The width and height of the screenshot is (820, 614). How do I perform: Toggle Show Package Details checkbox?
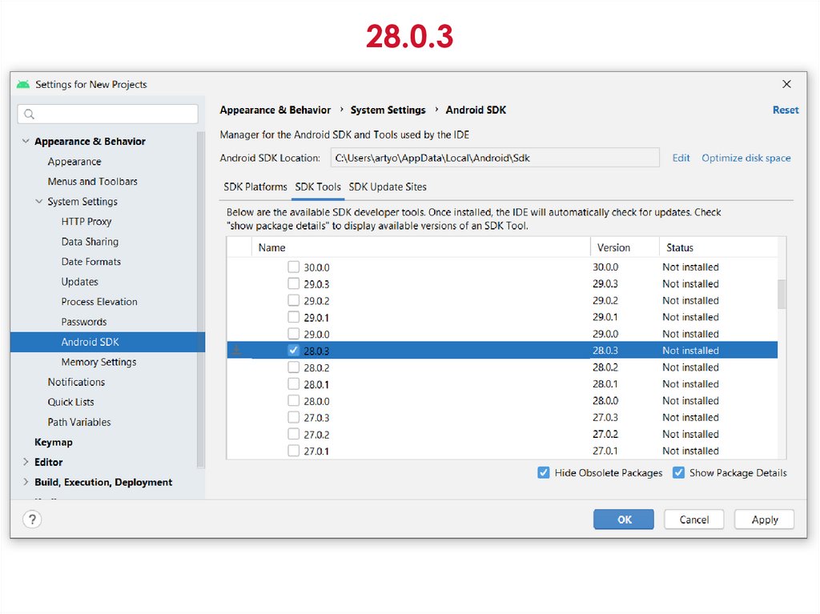point(678,473)
